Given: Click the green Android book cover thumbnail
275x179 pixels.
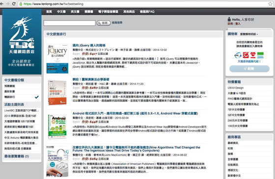Looking at the screenshot, I should coord(57,127).
